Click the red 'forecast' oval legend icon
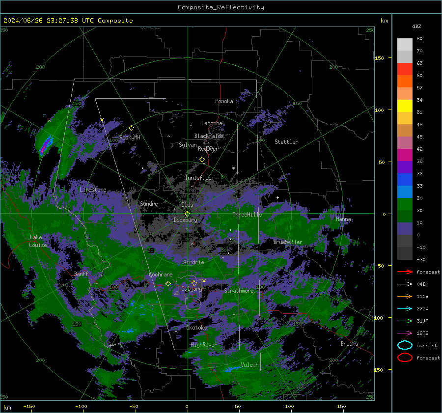The height and width of the screenshot is (413, 442). coord(405,358)
